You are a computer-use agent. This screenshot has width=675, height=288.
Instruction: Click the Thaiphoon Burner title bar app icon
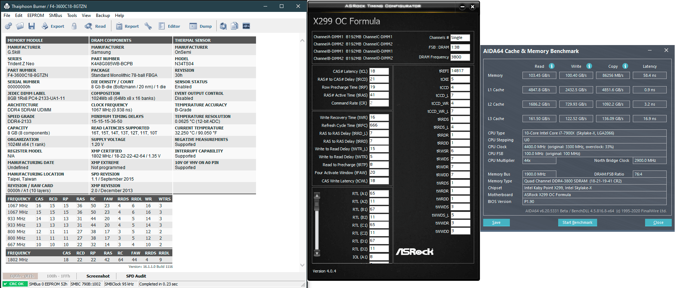point(6,6)
